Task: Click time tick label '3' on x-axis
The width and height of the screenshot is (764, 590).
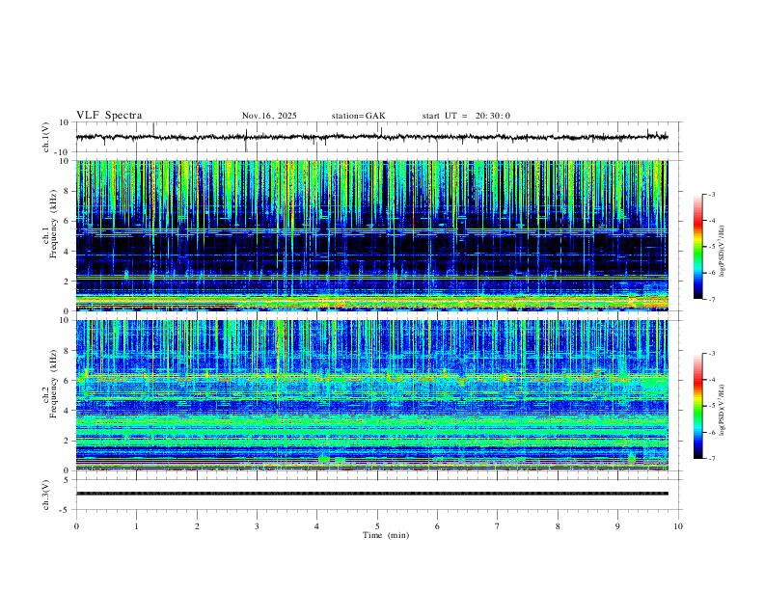Action: pos(257,526)
